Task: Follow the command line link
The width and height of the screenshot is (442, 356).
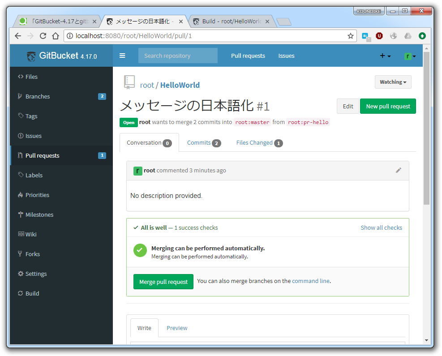Action: (310, 281)
